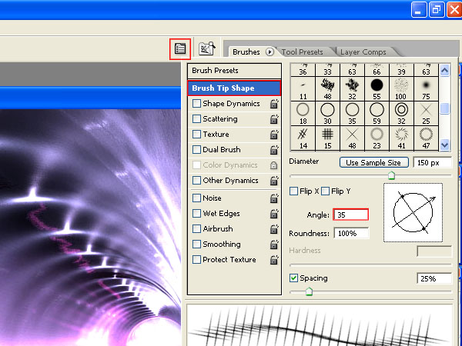462x346 pixels.
Task: Click the brush list scroll up arrow
Action: coord(444,70)
